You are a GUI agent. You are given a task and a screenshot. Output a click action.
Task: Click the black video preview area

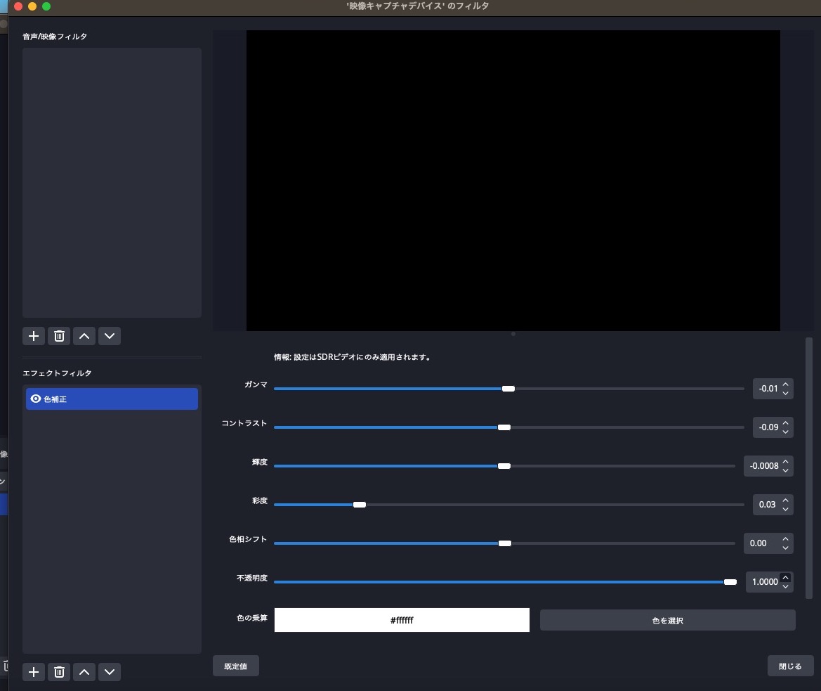click(x=513, y=180)
